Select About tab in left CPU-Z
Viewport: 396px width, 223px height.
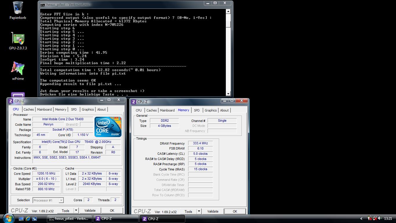click(x=101, y=109)
